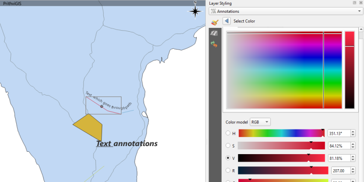Increase V value with spin up arrow
Viewport: 364px width, 182px height.
(x=353, y=156)
